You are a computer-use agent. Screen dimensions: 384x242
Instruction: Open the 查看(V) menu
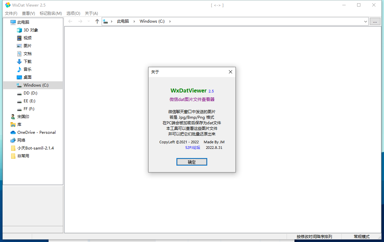click(x=29, y=13)
